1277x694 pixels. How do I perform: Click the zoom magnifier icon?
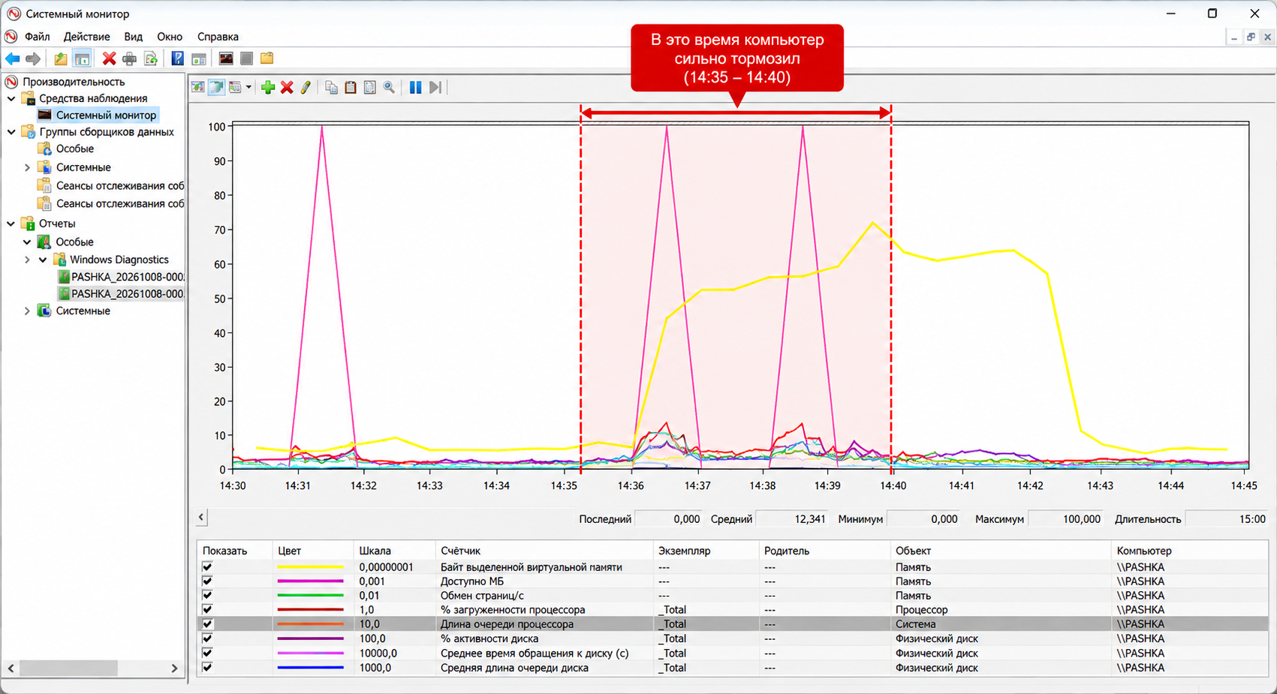tap(389, 87)
